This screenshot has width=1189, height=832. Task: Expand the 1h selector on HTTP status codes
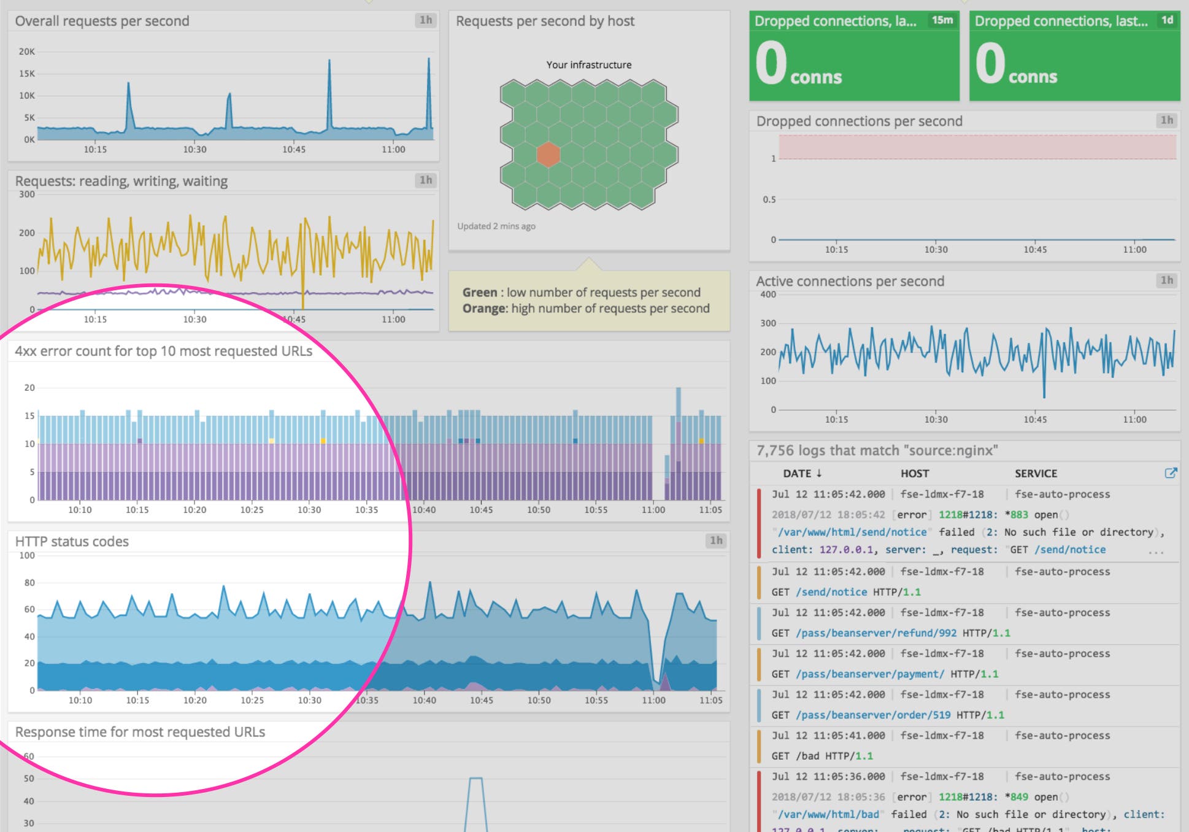click(x=715, y=541)
